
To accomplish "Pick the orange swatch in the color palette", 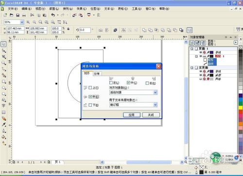I will click(x=241, y=124).
